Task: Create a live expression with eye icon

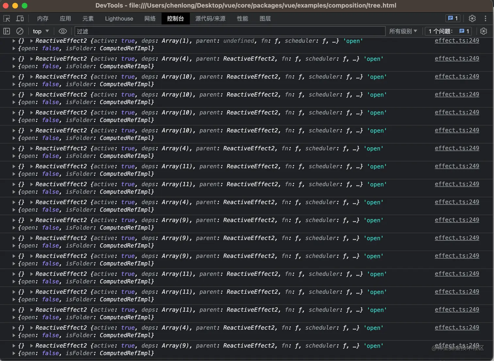Action: coord(63,31)
